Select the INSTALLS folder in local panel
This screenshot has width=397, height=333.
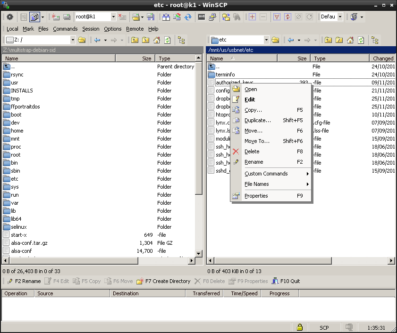tap(22, 91)
